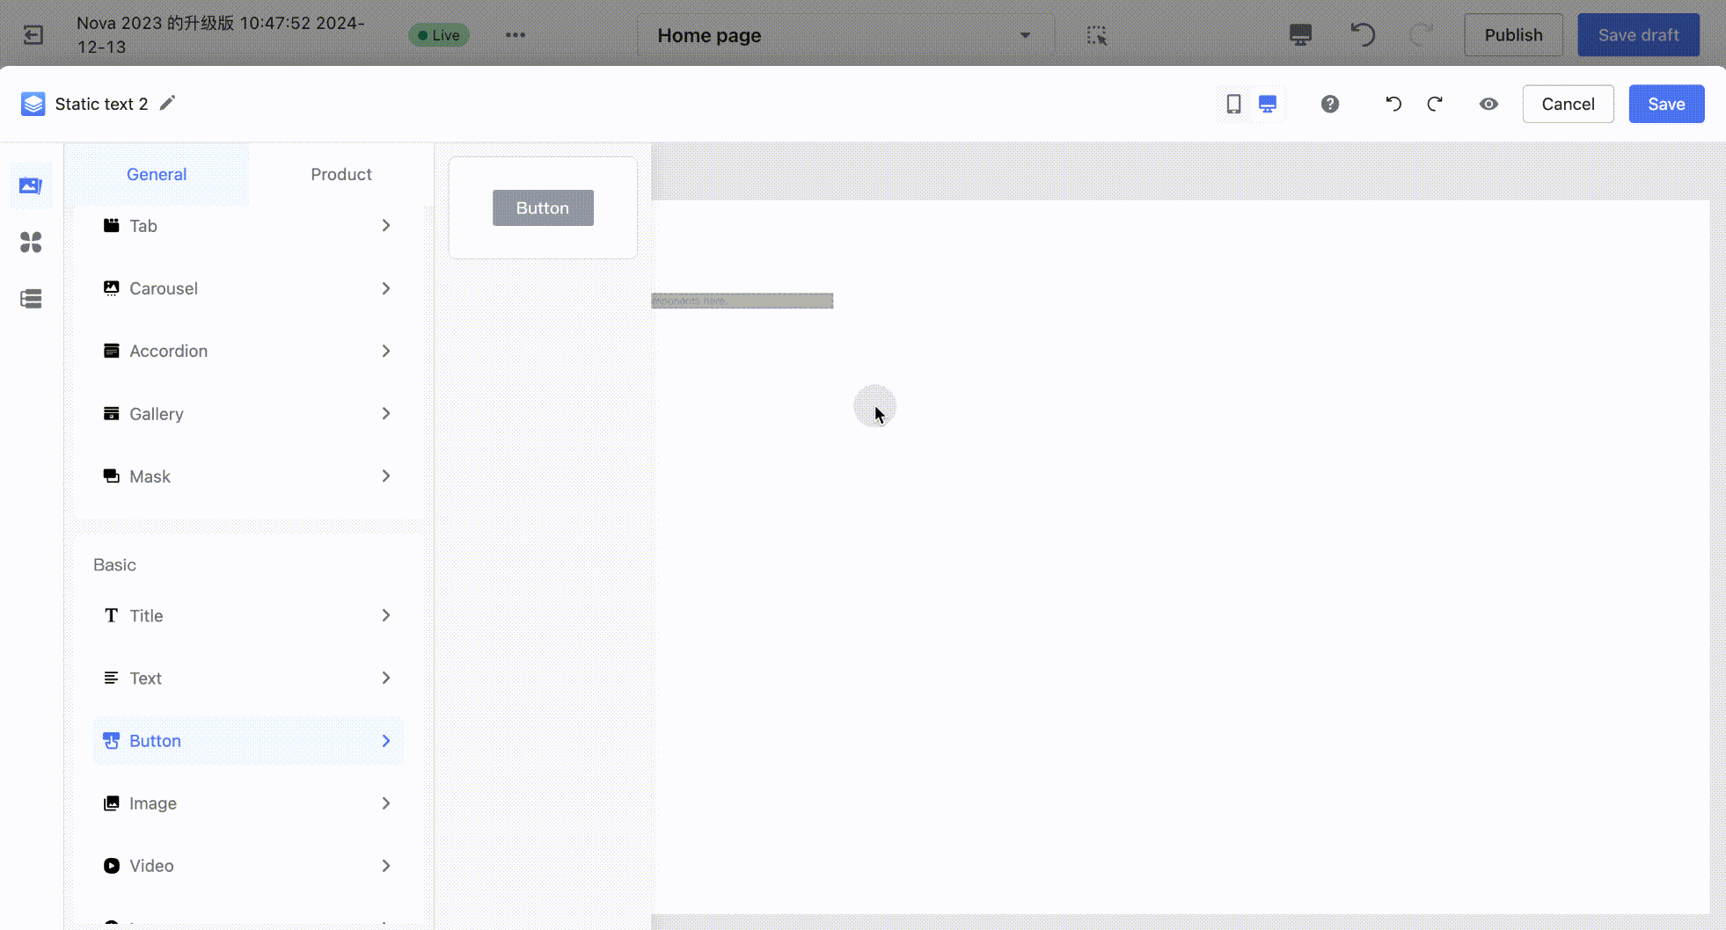Click the Cancel button
1726x930 pixels.
click(1567, 104)
